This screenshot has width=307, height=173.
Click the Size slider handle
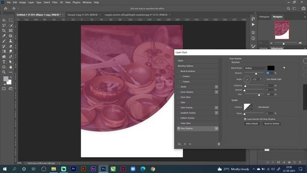pyautogui.click(x=259, y=95)
